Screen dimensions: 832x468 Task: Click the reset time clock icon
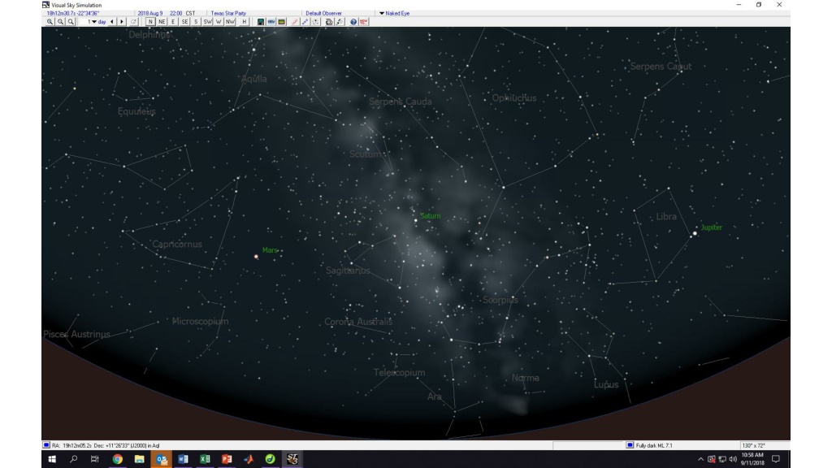pyautogui.click(x=134, y=22)
